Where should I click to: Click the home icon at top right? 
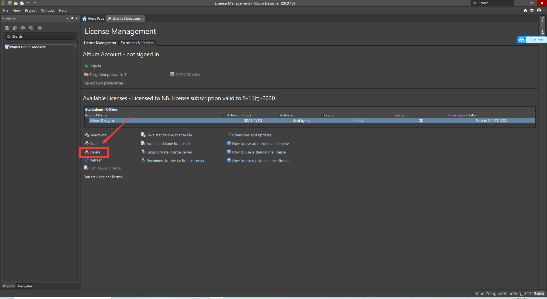point(525,10)
